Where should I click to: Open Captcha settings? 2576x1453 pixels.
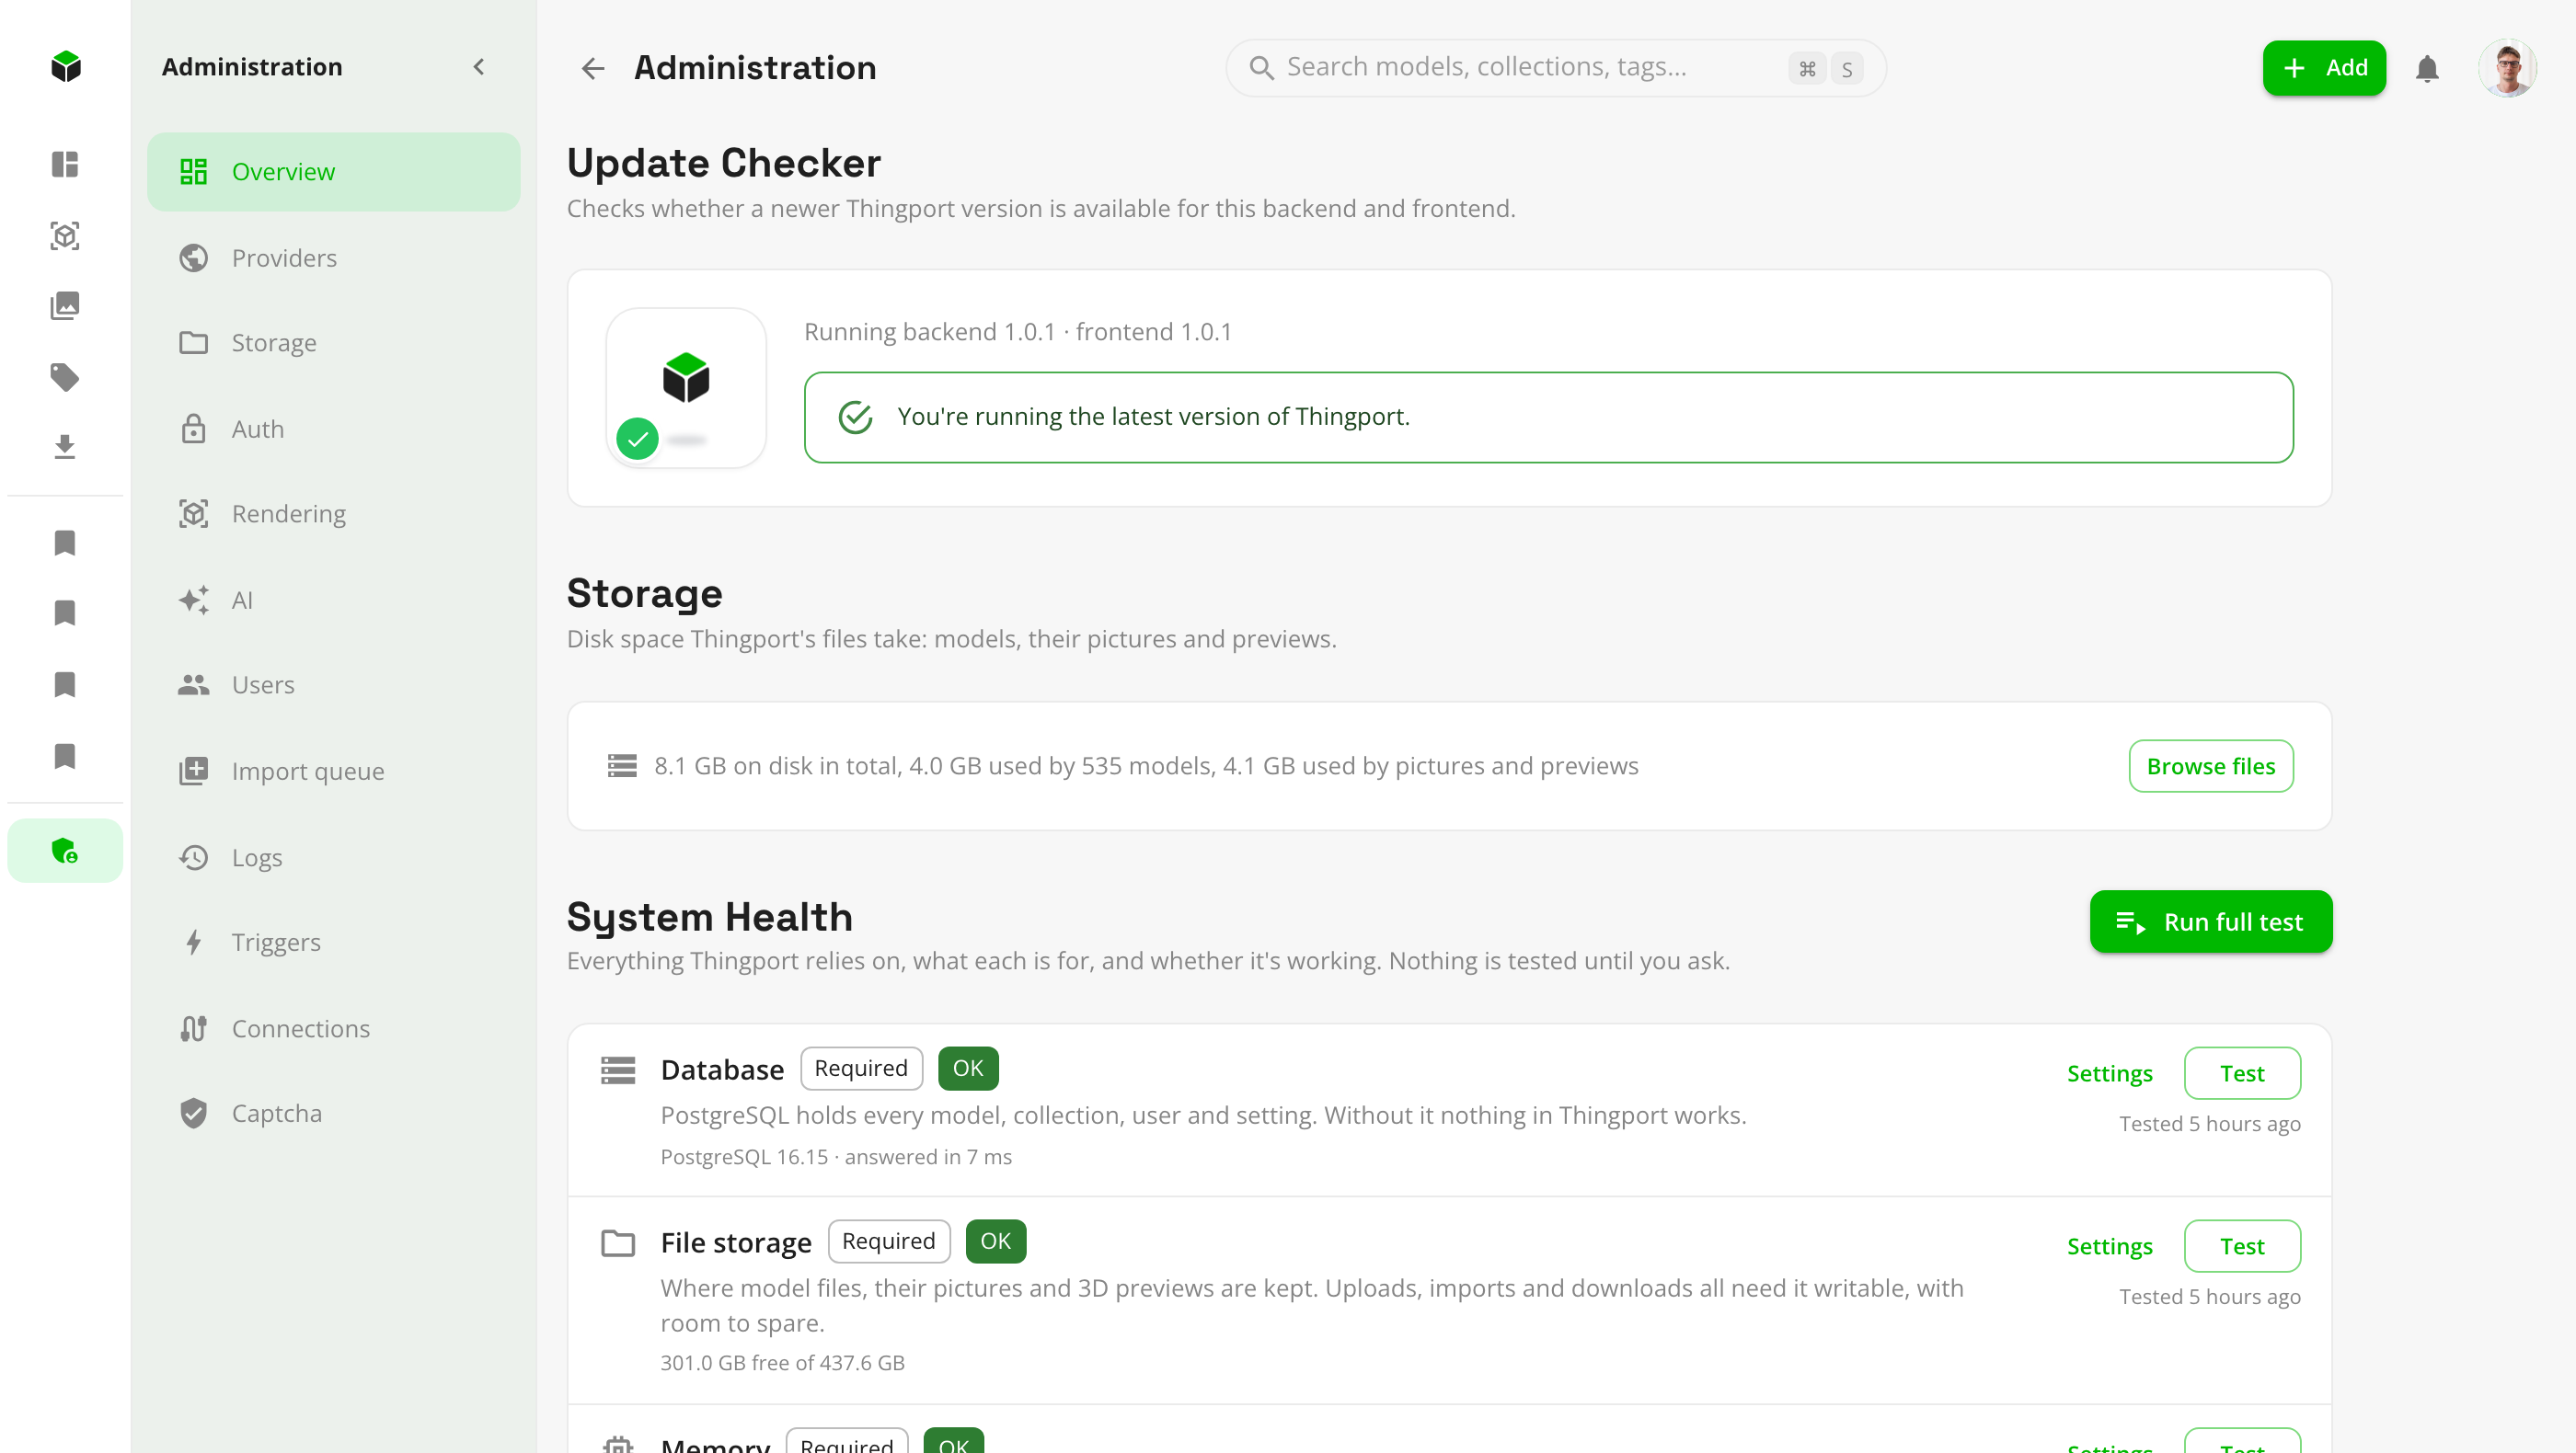[x=334, y=1114]
